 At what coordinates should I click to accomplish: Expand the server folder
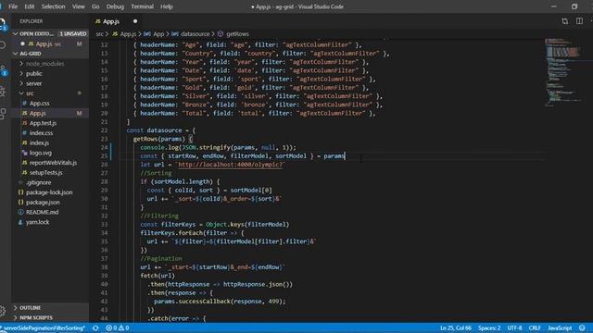(x=21, y=83)
